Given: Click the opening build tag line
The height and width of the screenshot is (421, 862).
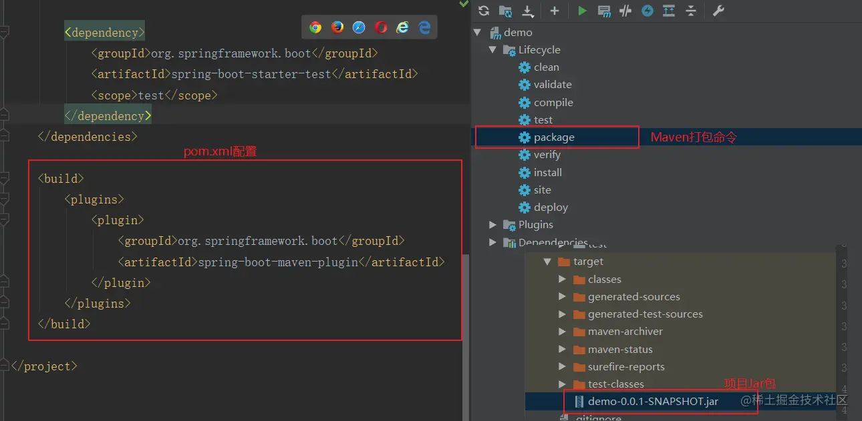Looking at the screenshot, I should (61, 178).
